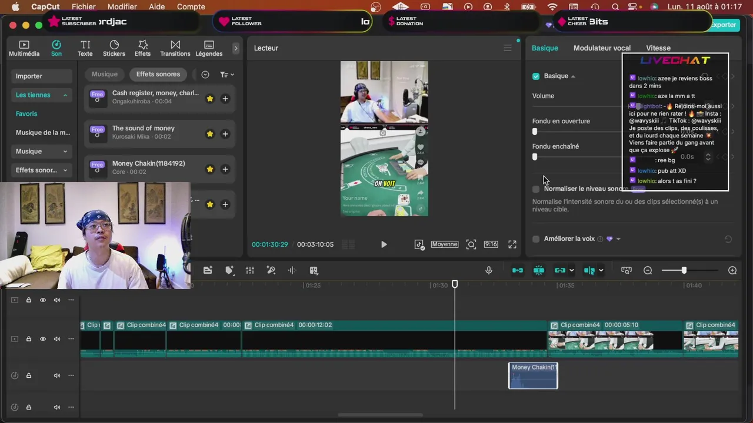
Task: Open the Texte panel
Action: [85, 48]
